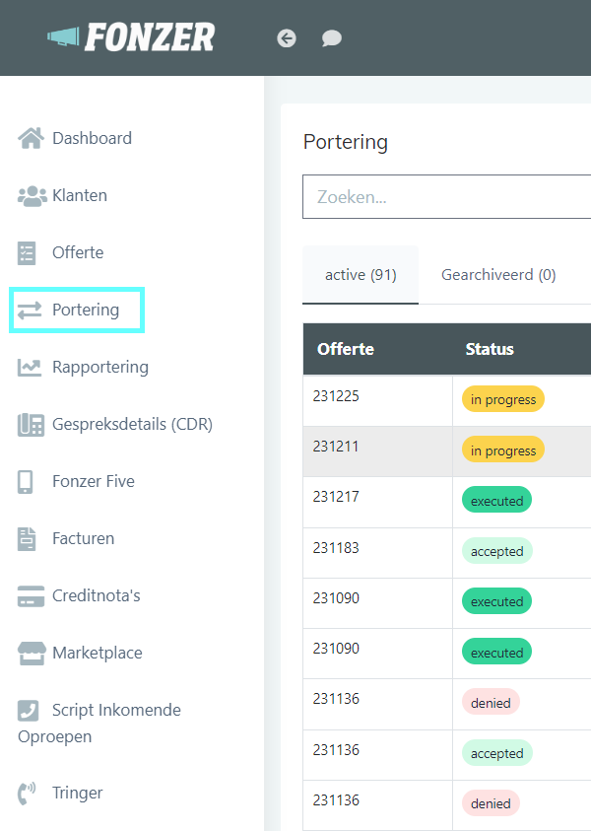This screenshot has height=831, width=591.
Task: Click the Dashboard house icon
Action: (x=31, y=138)
